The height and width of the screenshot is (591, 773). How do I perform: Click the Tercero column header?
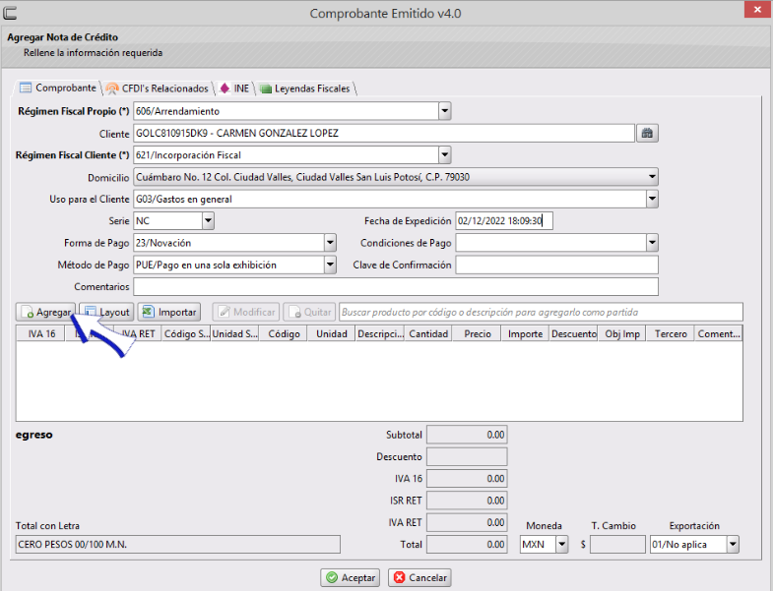(671, 334)
